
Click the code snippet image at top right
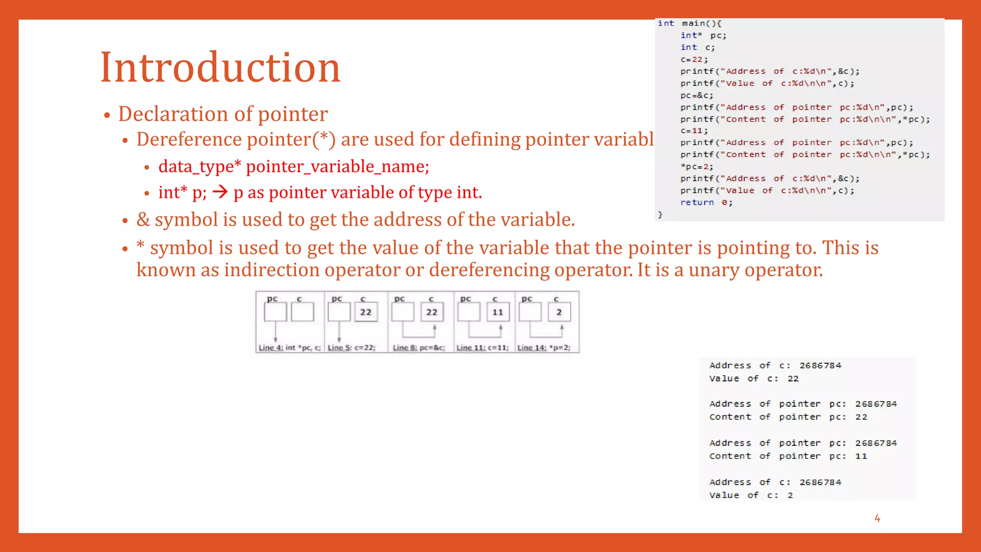(799, 119)
